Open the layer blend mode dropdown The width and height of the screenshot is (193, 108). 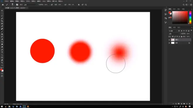pos(174,34)
